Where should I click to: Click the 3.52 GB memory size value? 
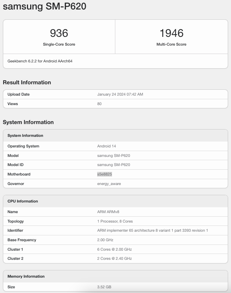coord(104,287)
